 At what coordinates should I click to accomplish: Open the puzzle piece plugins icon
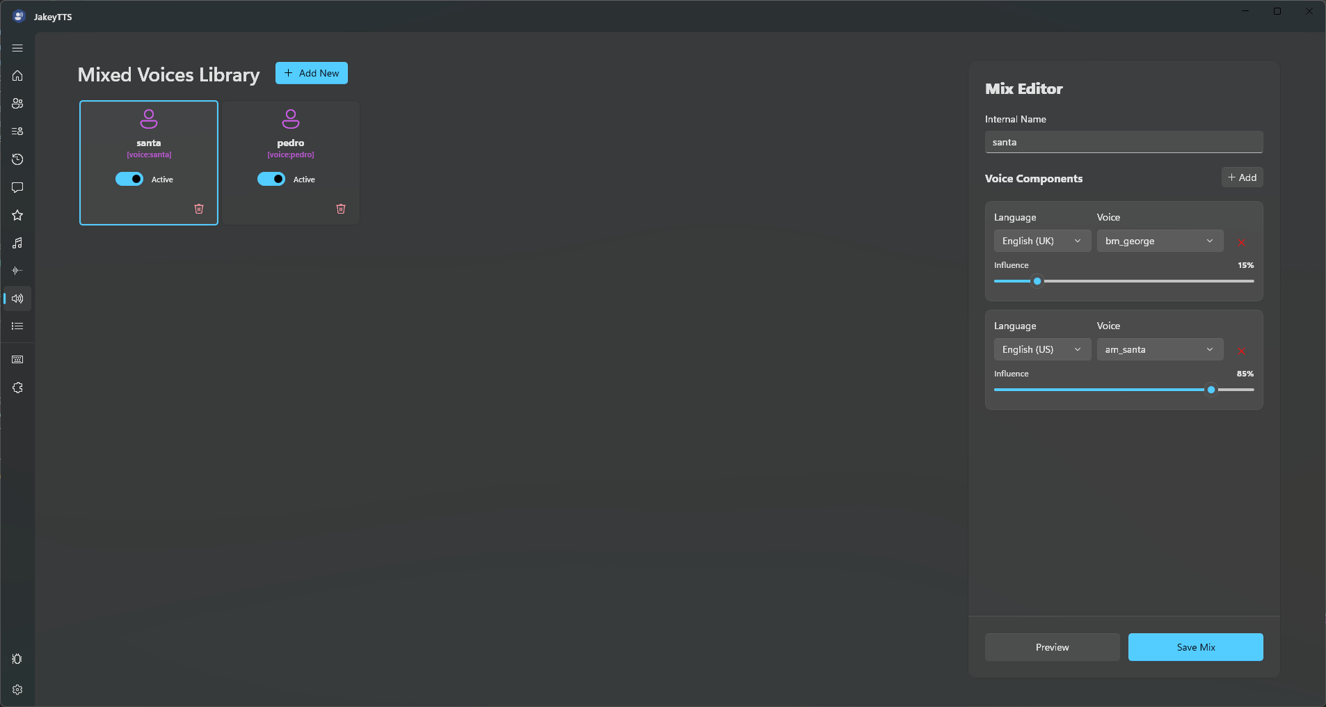[x=17, y=388]
